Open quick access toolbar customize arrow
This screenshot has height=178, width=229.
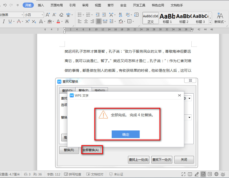pos(18,5)
